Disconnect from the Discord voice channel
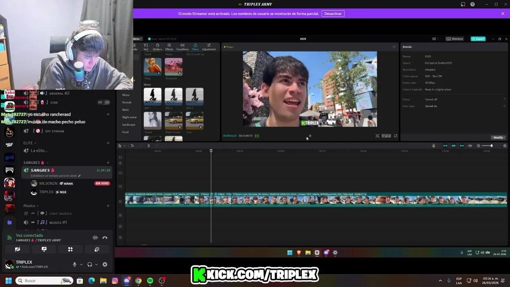The height and width of the screenshot is (287, 510). (105, 238)
